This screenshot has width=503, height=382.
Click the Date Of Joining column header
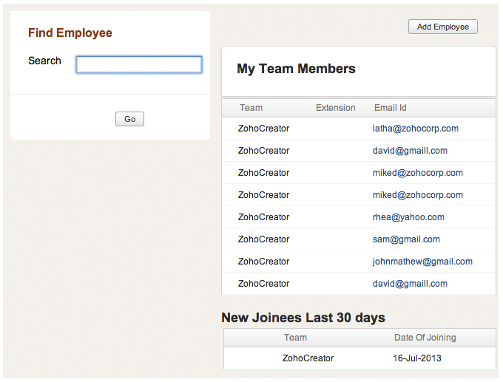tap(425, 338)
